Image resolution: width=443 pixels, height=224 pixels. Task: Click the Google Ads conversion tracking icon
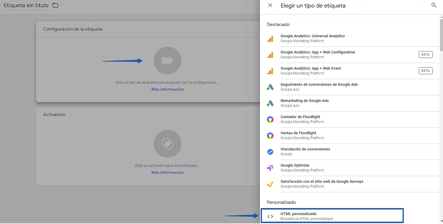tap(270, 87)
